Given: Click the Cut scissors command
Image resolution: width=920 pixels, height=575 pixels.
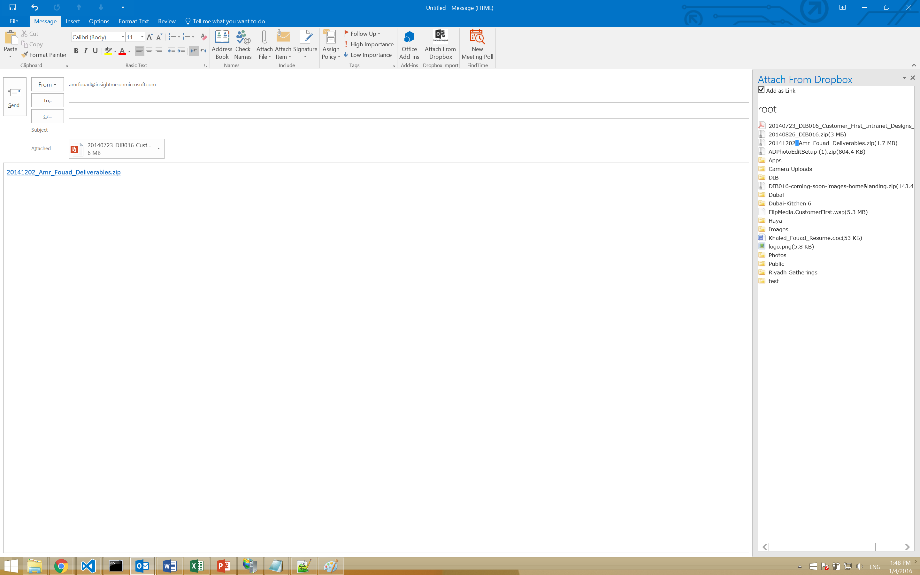Looking at the screenshot, I should coord(30,34).
